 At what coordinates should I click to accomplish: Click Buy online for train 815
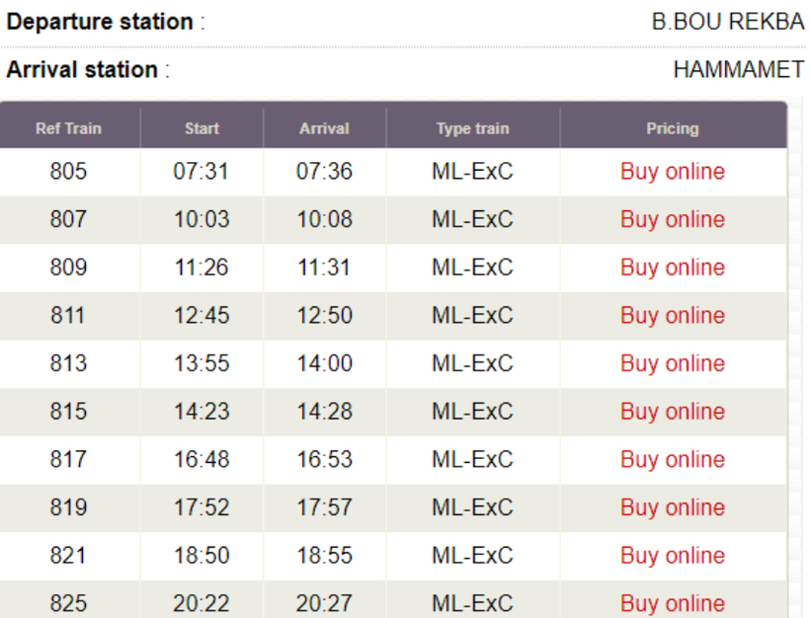(672, 412)
